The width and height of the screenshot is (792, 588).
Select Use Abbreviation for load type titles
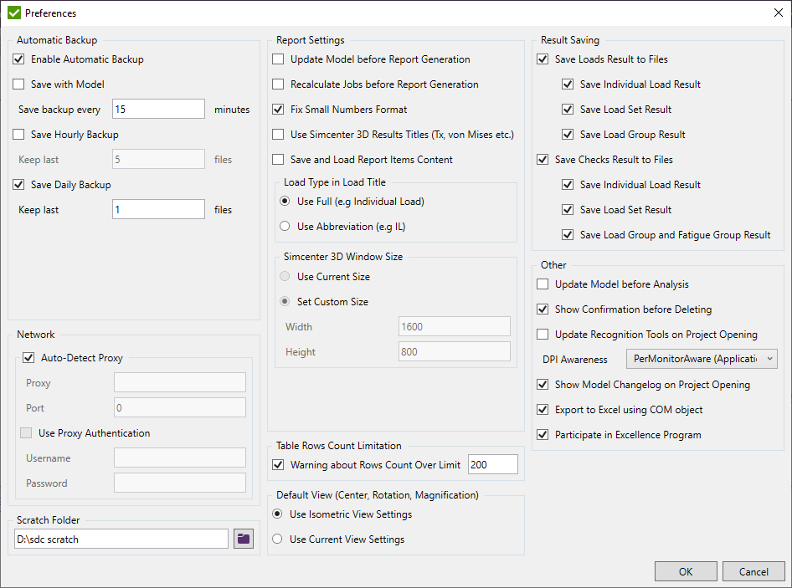(283, 226)
